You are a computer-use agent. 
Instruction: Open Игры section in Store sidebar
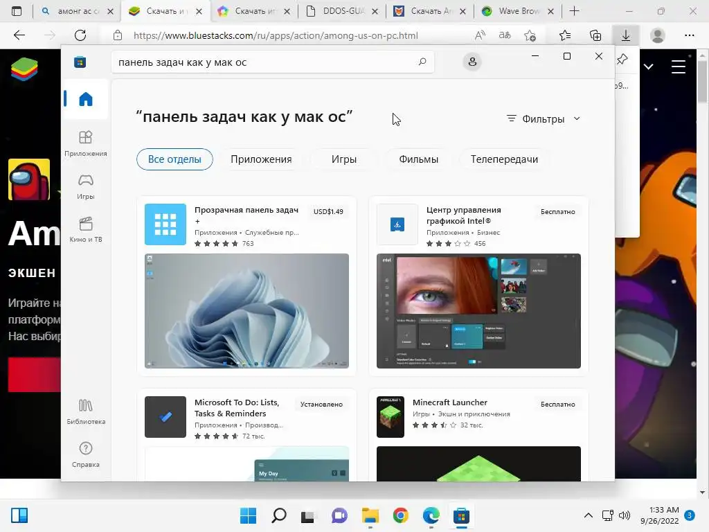[85, 186]
